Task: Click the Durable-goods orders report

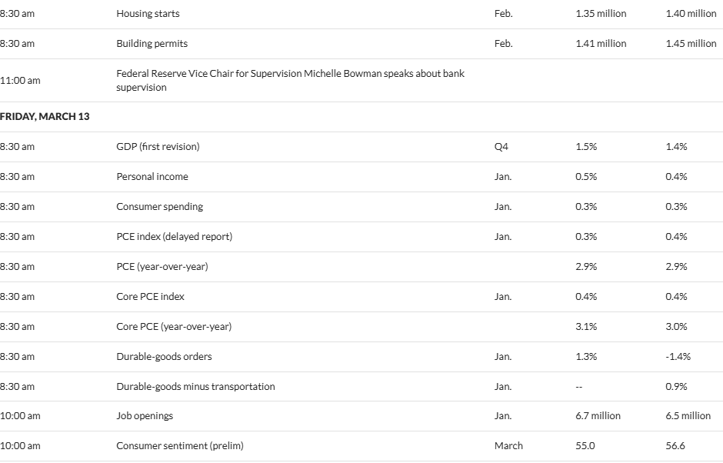Action: (x=164, y=357)
